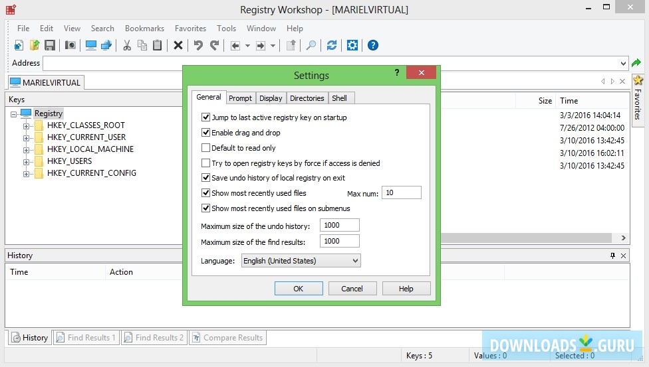The height and width of the screenshot is (367, 649).
Task: Click the New registry file toolbar icon
Action: point(19,45)
